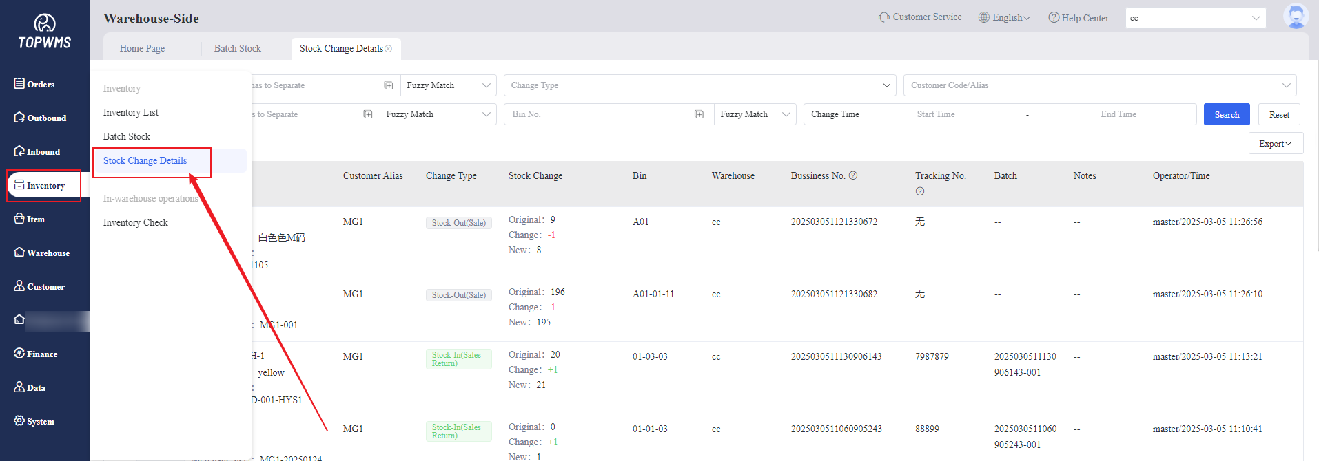Viewport: 1319px width, 461px height.
Task: Select Inventory List in the submenu
Action: pos(131,113)
